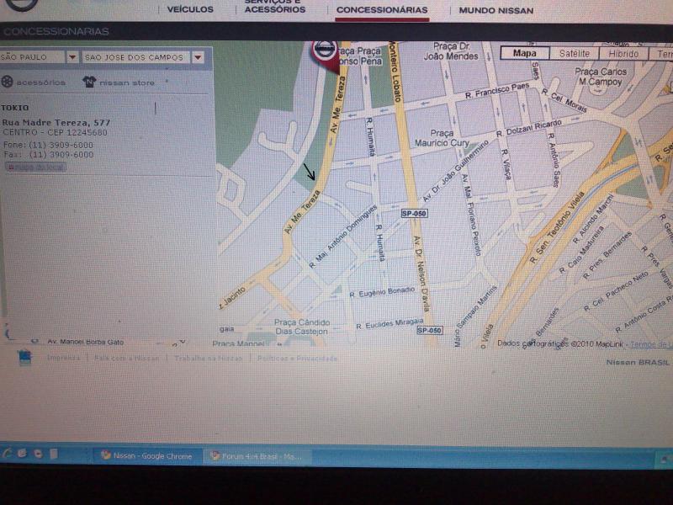Switch map to Mapa view
673x505 pixels.
pos(524,53)
